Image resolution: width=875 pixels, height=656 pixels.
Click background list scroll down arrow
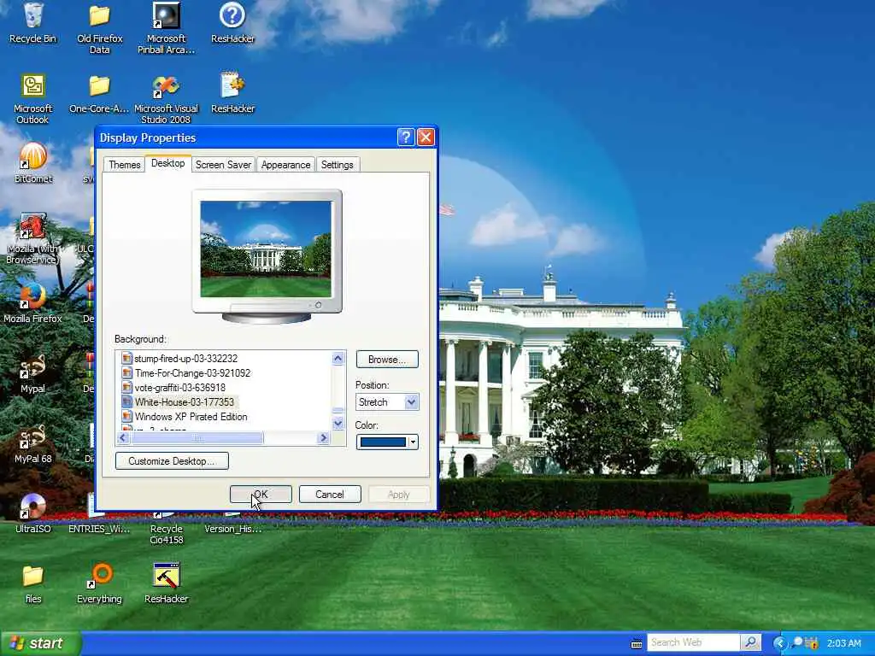coord(338,424)
